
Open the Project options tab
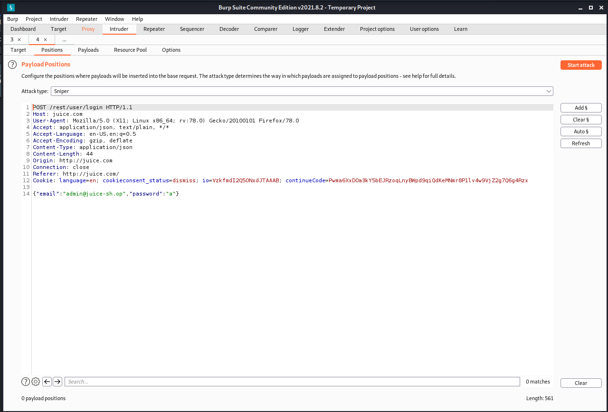[x=377, y=29]
